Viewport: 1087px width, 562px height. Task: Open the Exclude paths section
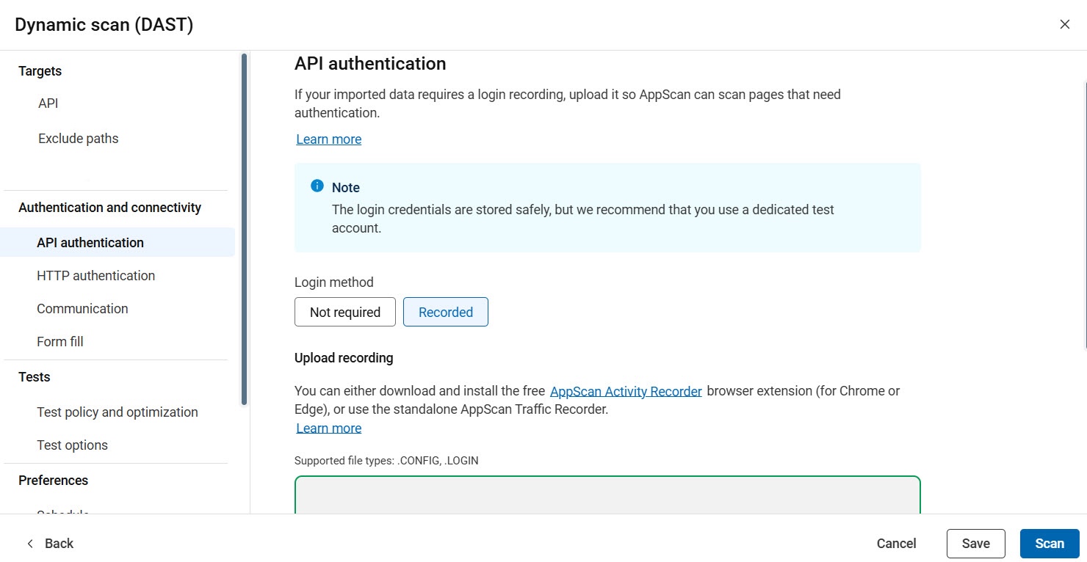click(78, 138)
